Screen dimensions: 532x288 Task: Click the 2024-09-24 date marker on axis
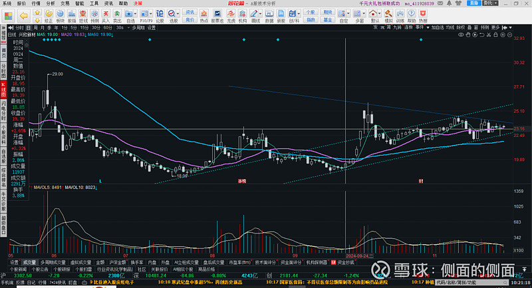pos(360,256)
